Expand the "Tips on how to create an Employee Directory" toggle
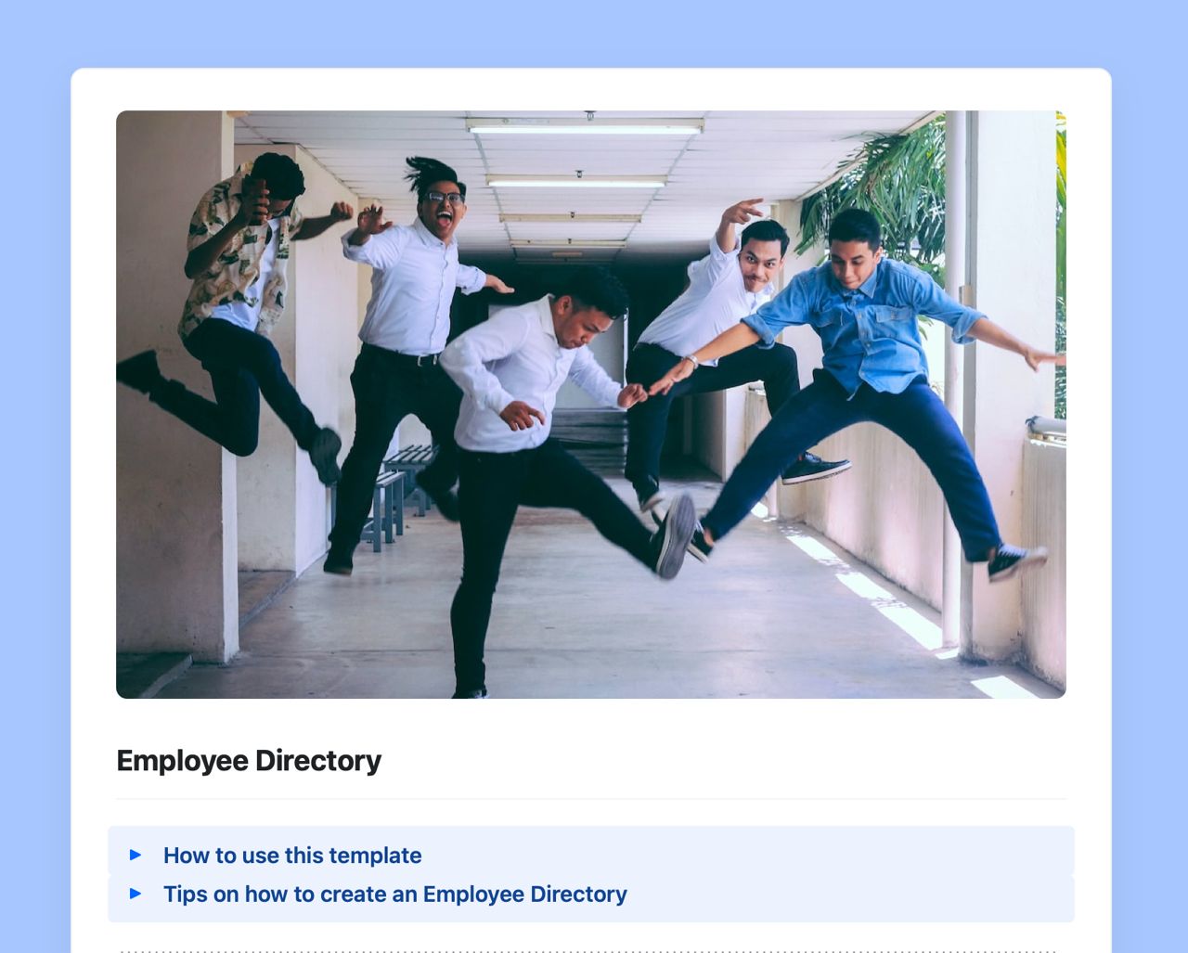Image resolution: width=1188 pixels, height=953 pixels. click(395, 895)
